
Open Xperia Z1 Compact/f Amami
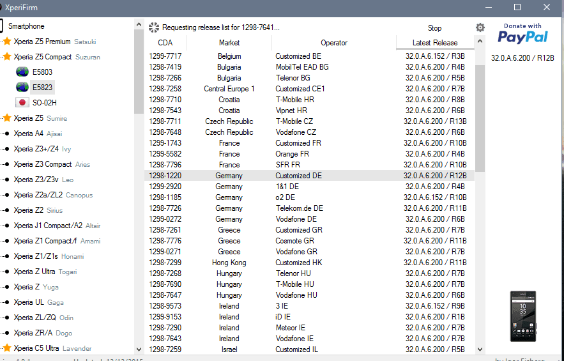tap(57, 241)
